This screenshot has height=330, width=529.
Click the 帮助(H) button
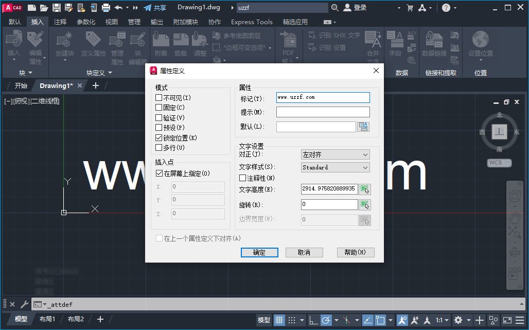356,252
